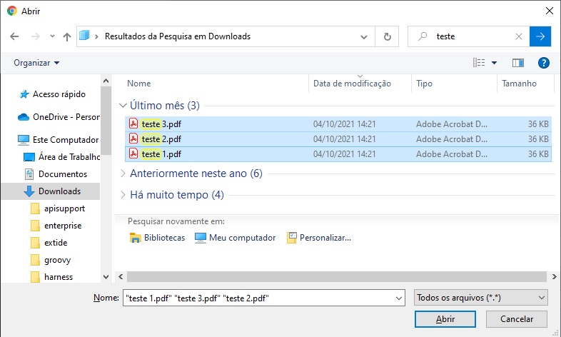561x337 pixels.
Task: Open the Organizar menu
Action: (x=36, y=63)
